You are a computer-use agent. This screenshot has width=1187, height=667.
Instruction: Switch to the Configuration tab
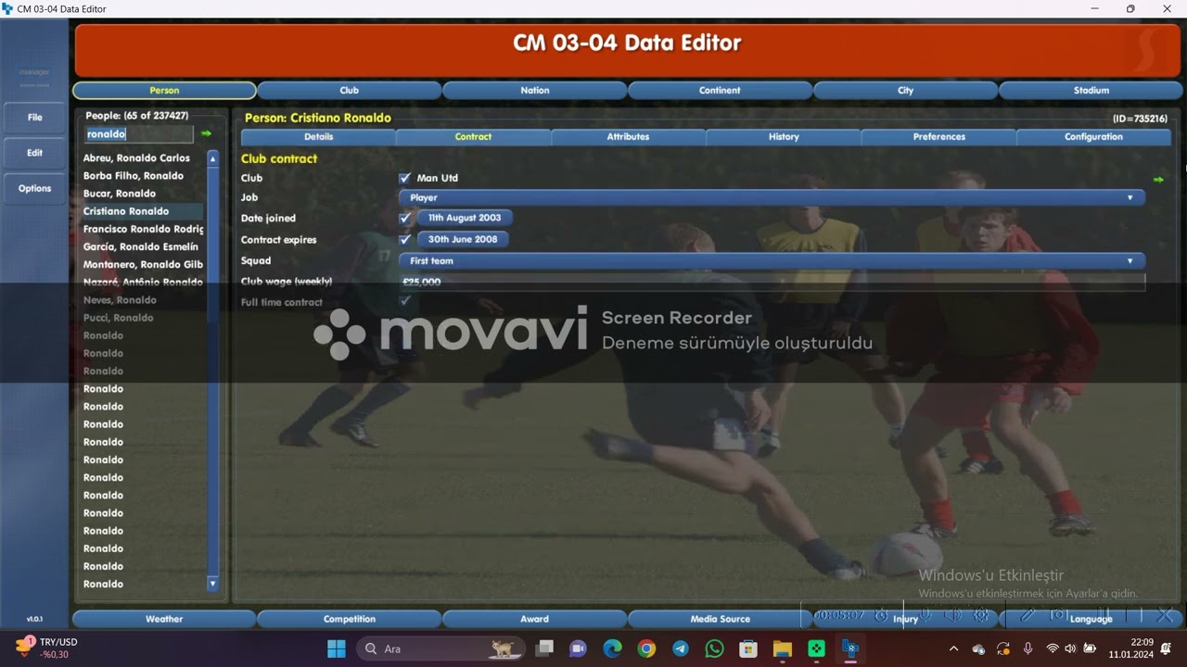[1093, 136]
